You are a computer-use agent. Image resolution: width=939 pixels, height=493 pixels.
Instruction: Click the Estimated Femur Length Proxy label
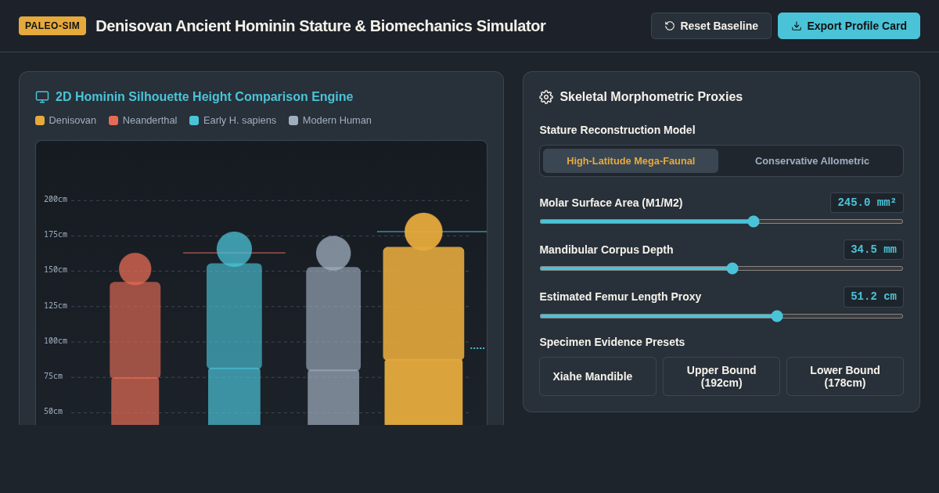(x=621, y=297)
